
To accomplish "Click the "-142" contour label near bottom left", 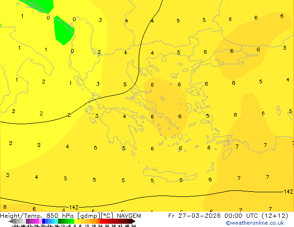I will [x=74, y=208].
